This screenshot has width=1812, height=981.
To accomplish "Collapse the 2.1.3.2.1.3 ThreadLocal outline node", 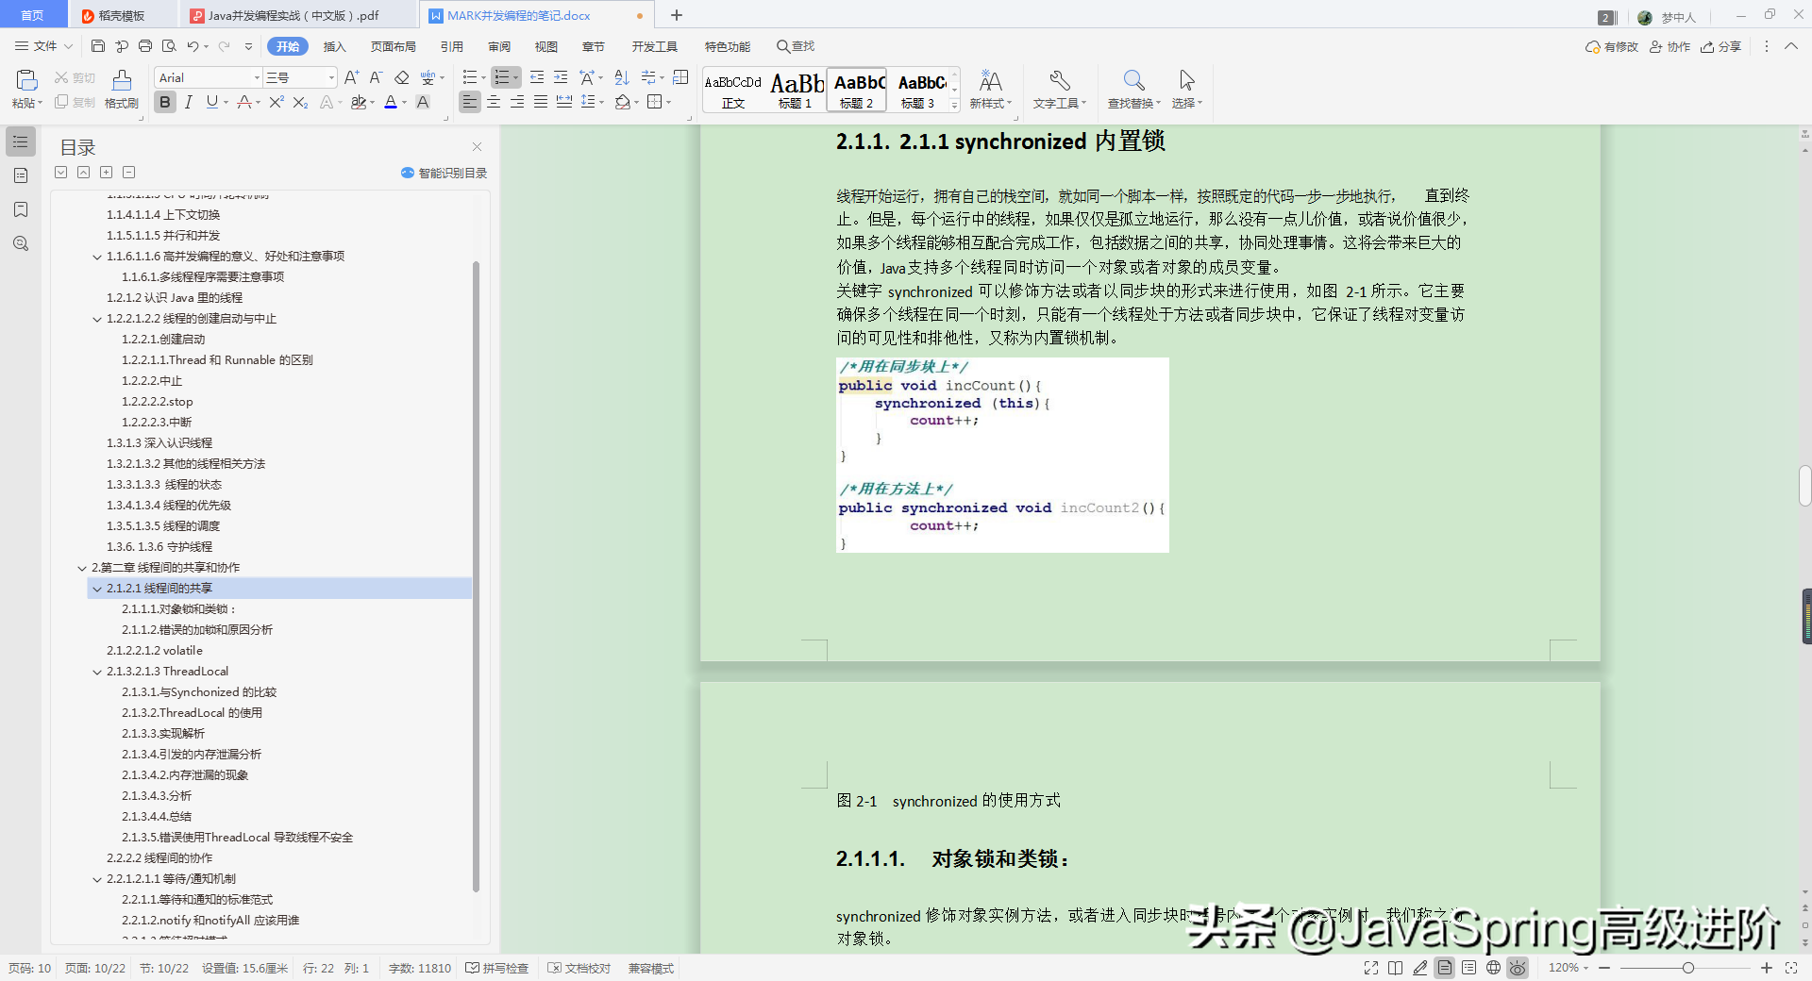I will (97, 672).
